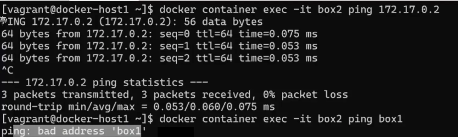Click "box1" in the second ping command
The height and width of the screenshot is (137, 458).
point(391,119)
